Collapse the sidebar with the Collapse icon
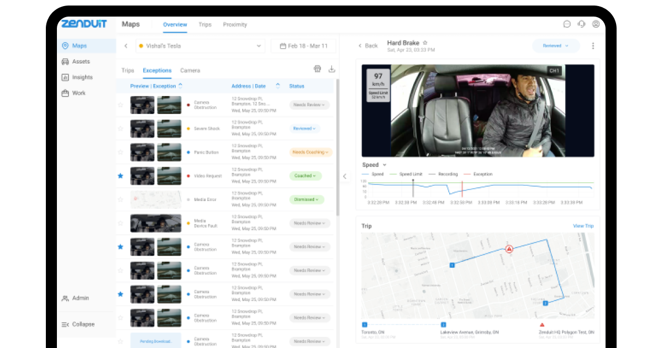This screenshot has height=348, width=663. coord(65,324)
